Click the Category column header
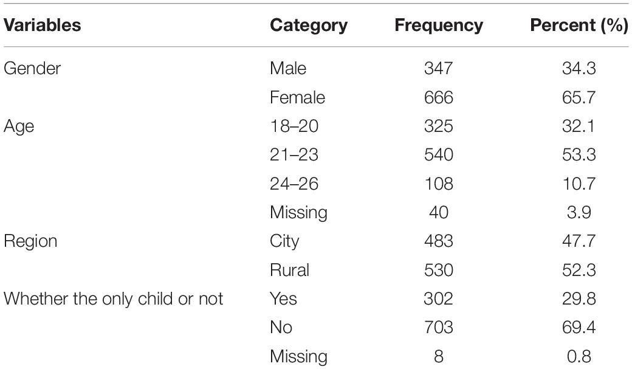This screenshot has width=632, height=369. [309, 25]
